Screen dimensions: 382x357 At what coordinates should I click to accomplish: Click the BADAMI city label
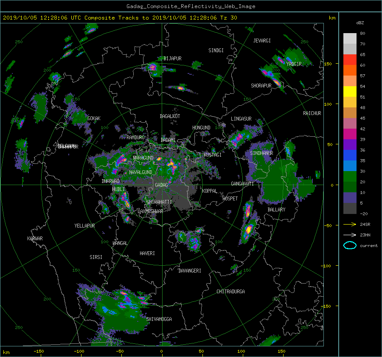(x=168, y=140)
